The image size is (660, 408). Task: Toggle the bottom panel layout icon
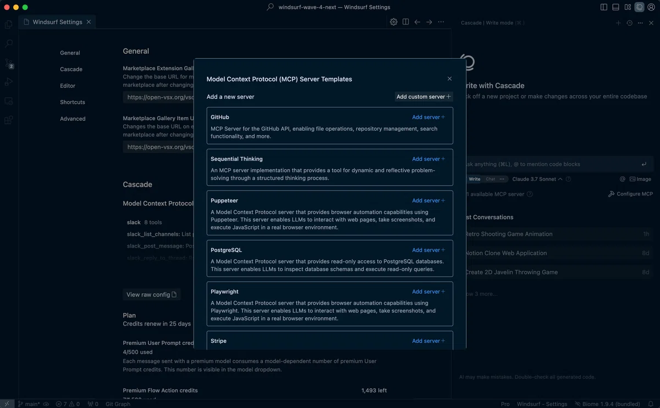coord(615,7)
